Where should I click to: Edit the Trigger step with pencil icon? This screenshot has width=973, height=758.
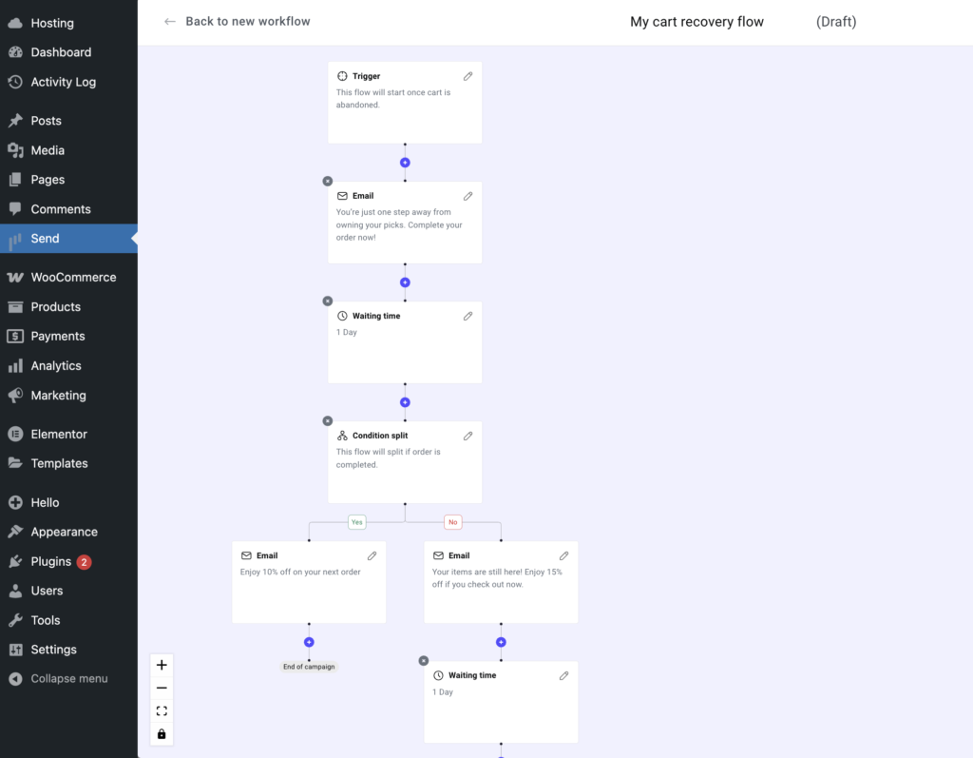(x=467, y=76)
